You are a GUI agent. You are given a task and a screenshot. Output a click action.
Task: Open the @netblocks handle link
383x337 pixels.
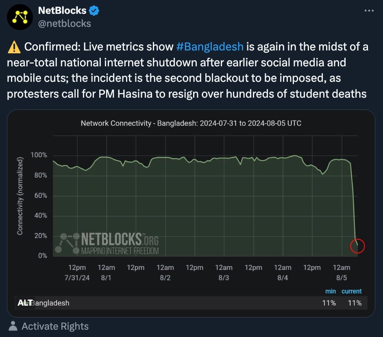65,24
